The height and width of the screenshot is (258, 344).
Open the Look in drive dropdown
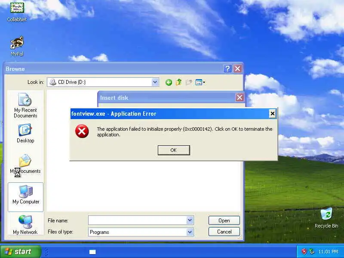155,82
